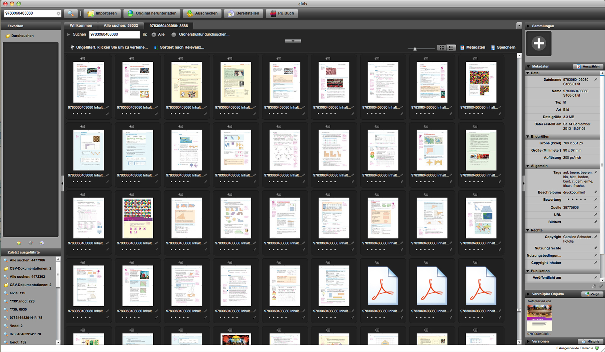The height and width of the screenshot is (352, 605).
Task: Edit the Dateiname field pencil icon
Action: (596, 80)
